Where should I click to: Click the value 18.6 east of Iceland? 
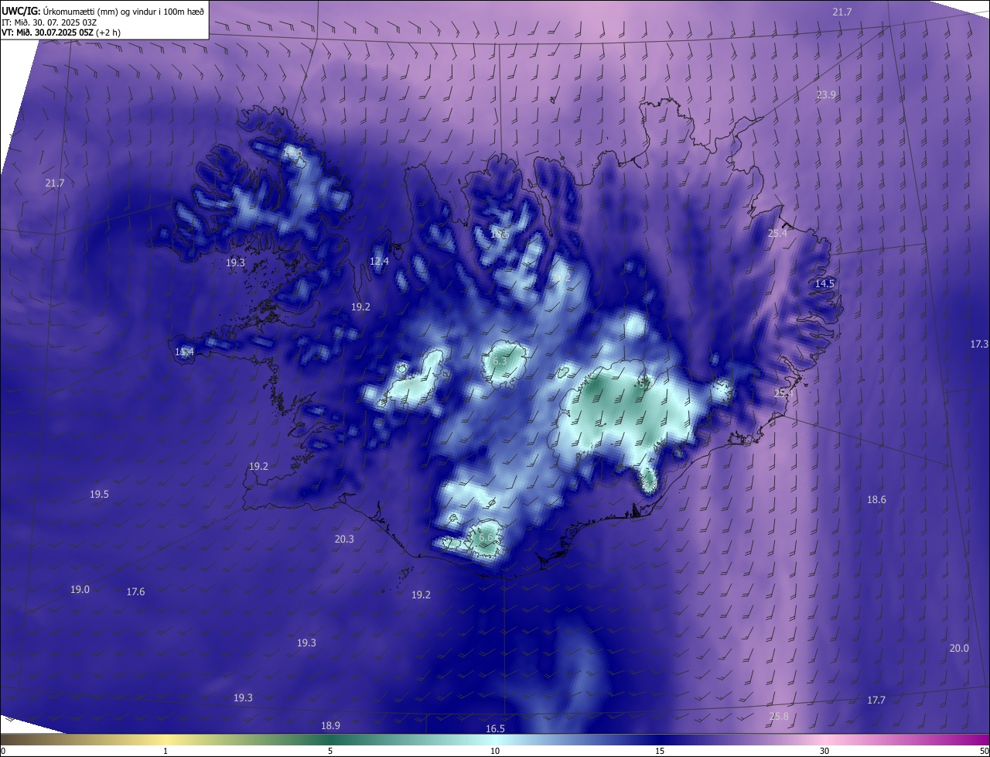[876, 500]
